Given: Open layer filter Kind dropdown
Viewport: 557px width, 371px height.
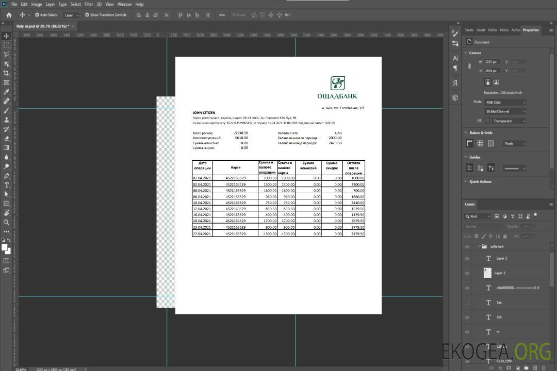Looking at the screenshot, I should click(478, 216).
